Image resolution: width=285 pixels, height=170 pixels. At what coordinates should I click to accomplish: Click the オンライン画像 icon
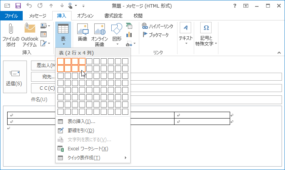(100, 29)
